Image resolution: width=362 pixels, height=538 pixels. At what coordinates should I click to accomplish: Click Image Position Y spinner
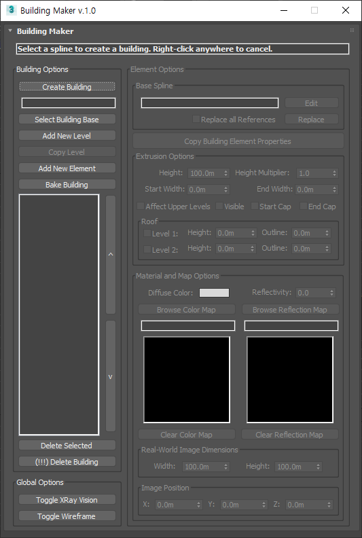[264, 505]
